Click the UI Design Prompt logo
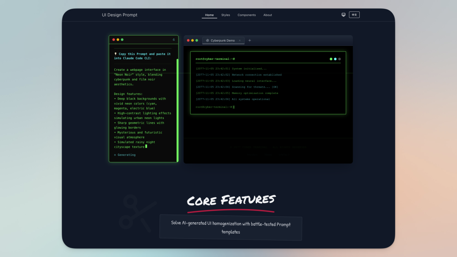 (120, 15)
